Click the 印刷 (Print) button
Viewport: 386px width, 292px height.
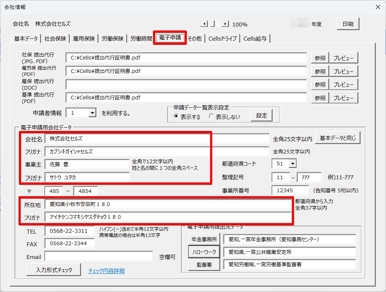pyautogui.click(x=347, y=24)
